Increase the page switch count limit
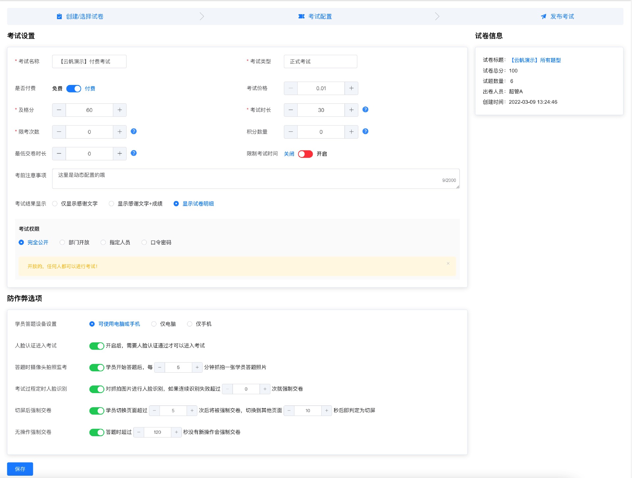Viewport: 632px width, 478px height. point(192,411)
